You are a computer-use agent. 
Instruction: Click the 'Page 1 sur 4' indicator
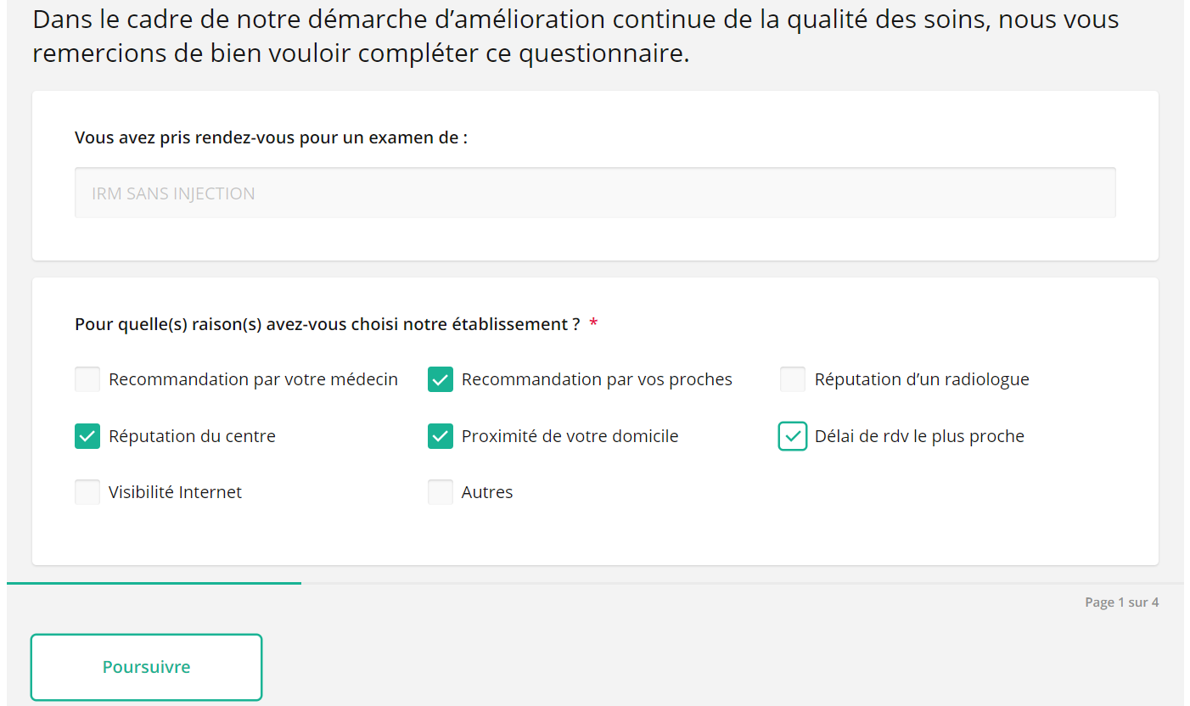tap(1121, 602)
